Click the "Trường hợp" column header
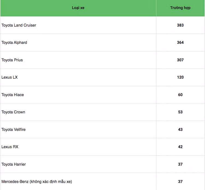The height and width of the screenshot is (190, 205). pyautogui.click(x=180, y=8)
